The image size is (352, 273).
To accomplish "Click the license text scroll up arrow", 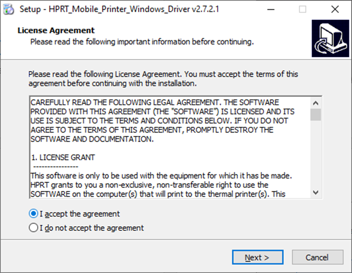I will tap(316, 102).
